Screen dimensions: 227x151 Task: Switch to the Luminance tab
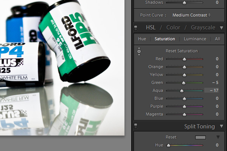(195, 39)
